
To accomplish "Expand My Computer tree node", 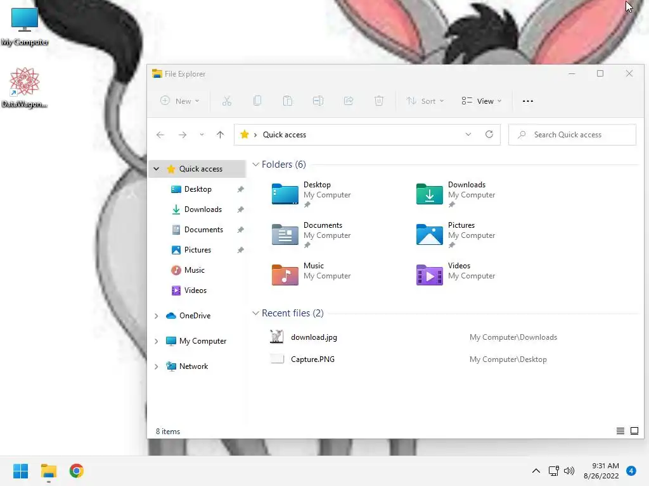I will (x=156, y=341).
